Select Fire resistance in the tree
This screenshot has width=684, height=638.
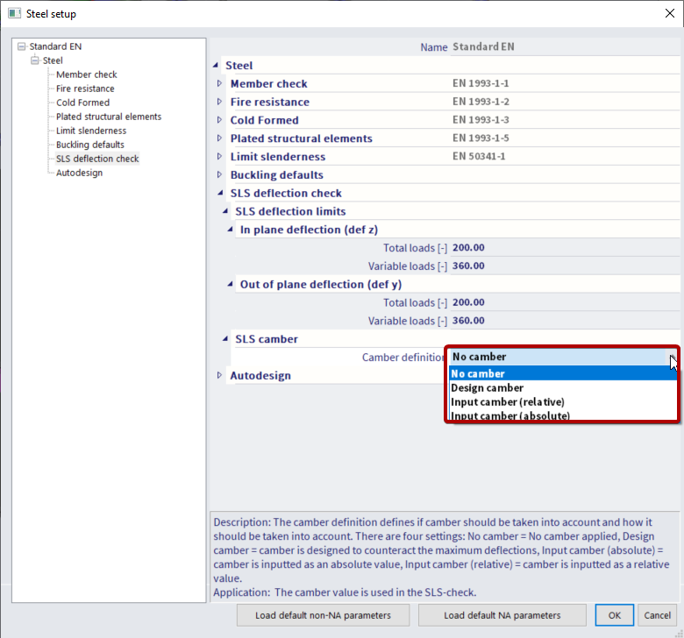click(x=85, y=89)
